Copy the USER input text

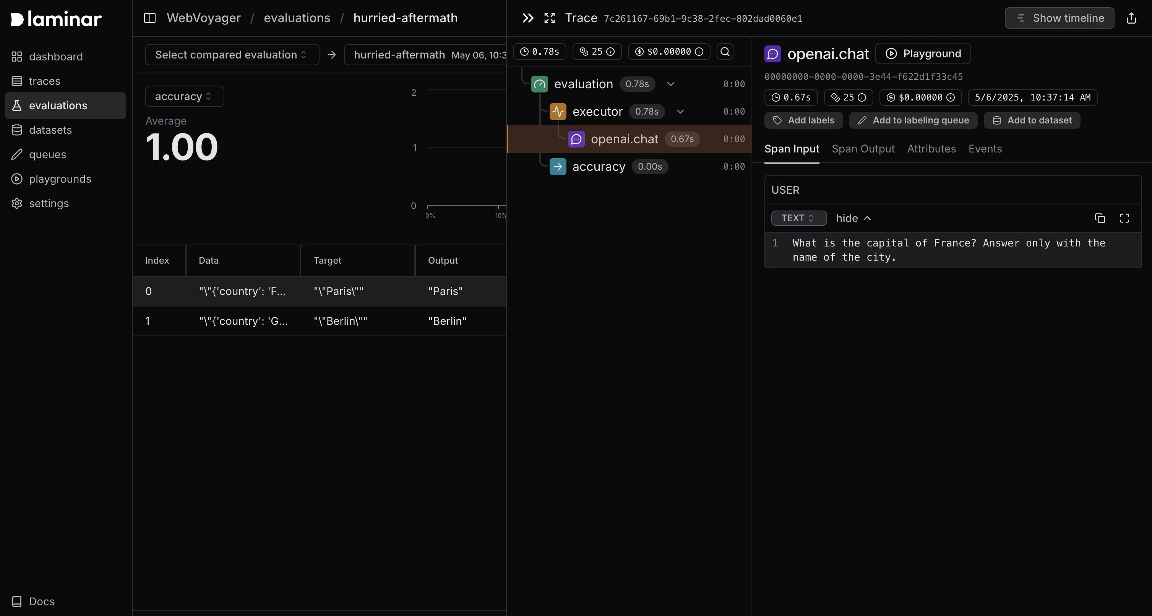[1100, 218]
